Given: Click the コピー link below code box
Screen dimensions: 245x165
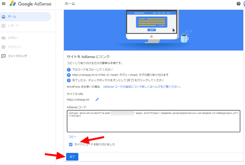Looking at the screenshot, I should (x=72, y=137).
